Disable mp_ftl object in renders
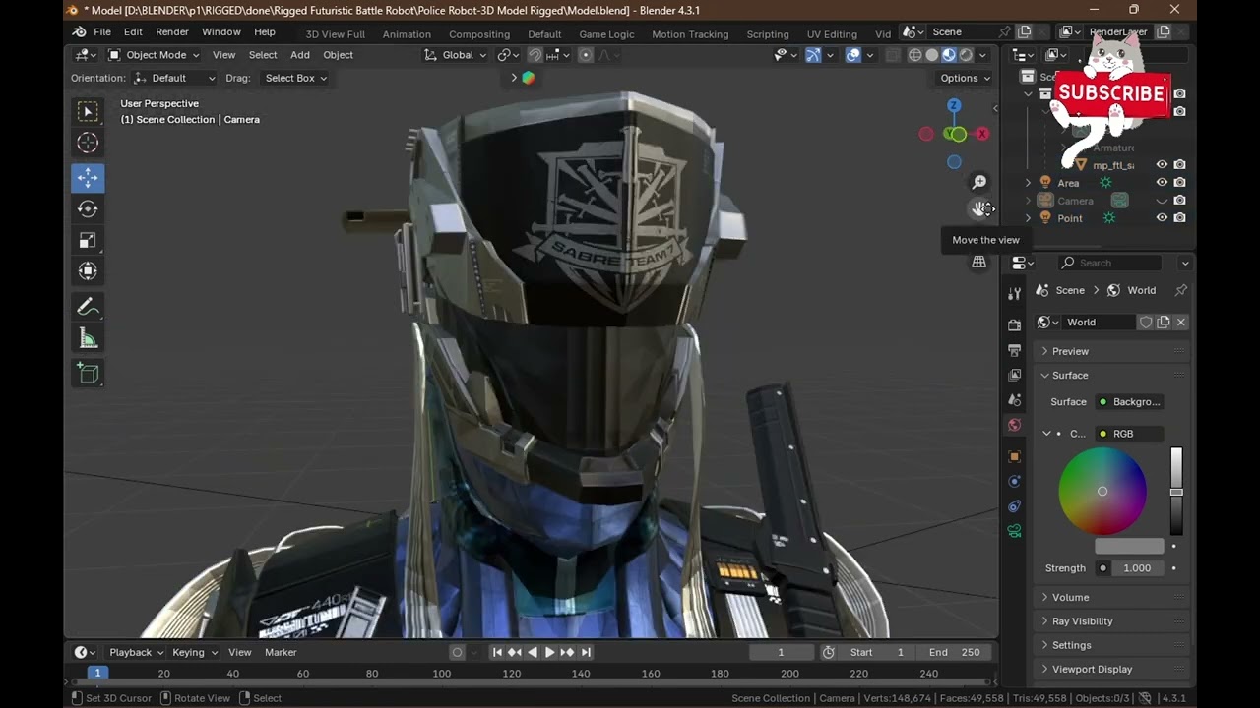 1179,165
